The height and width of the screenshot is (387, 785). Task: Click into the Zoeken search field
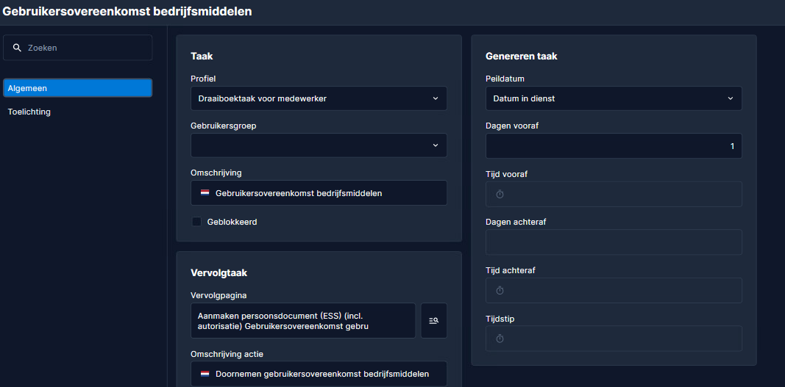click(x=77, y=48)
